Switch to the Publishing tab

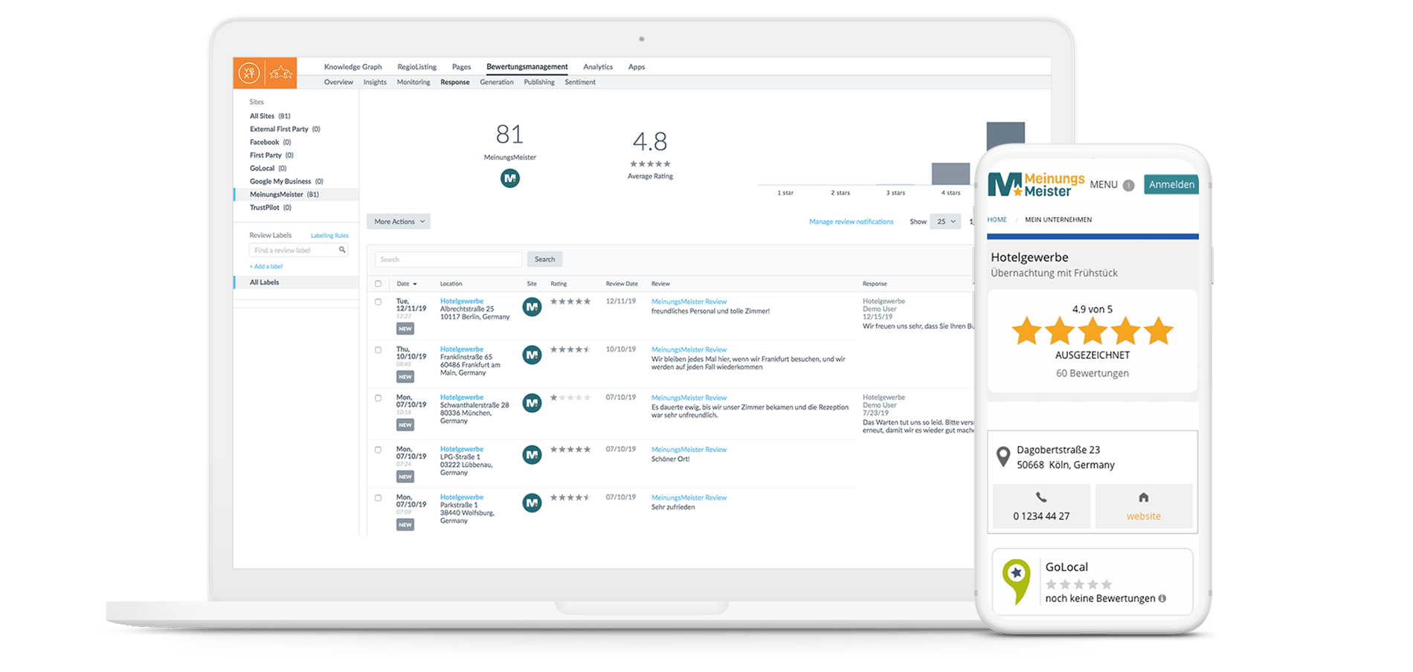pos(539,83)
